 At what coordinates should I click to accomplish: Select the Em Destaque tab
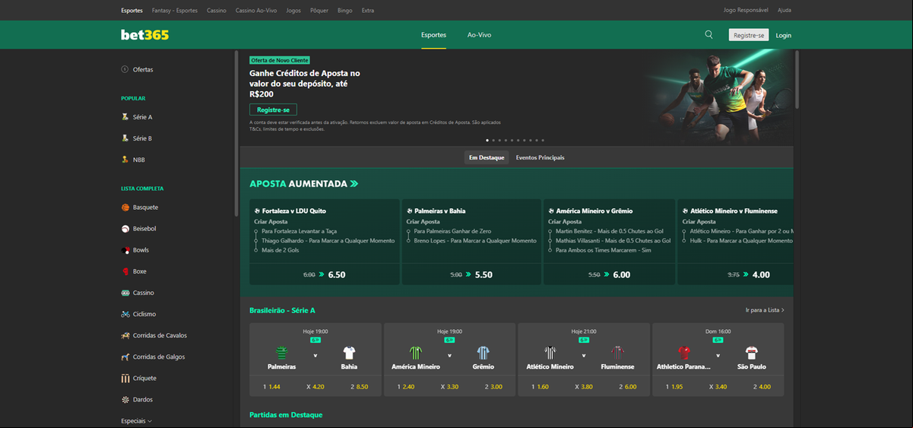click(487, 157)
